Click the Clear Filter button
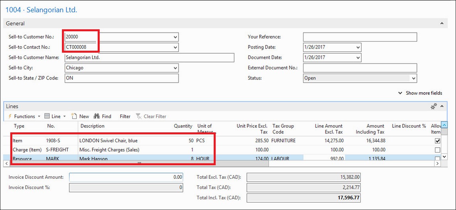The width and height of the screenshot is (456, 210). click(151, 116)
